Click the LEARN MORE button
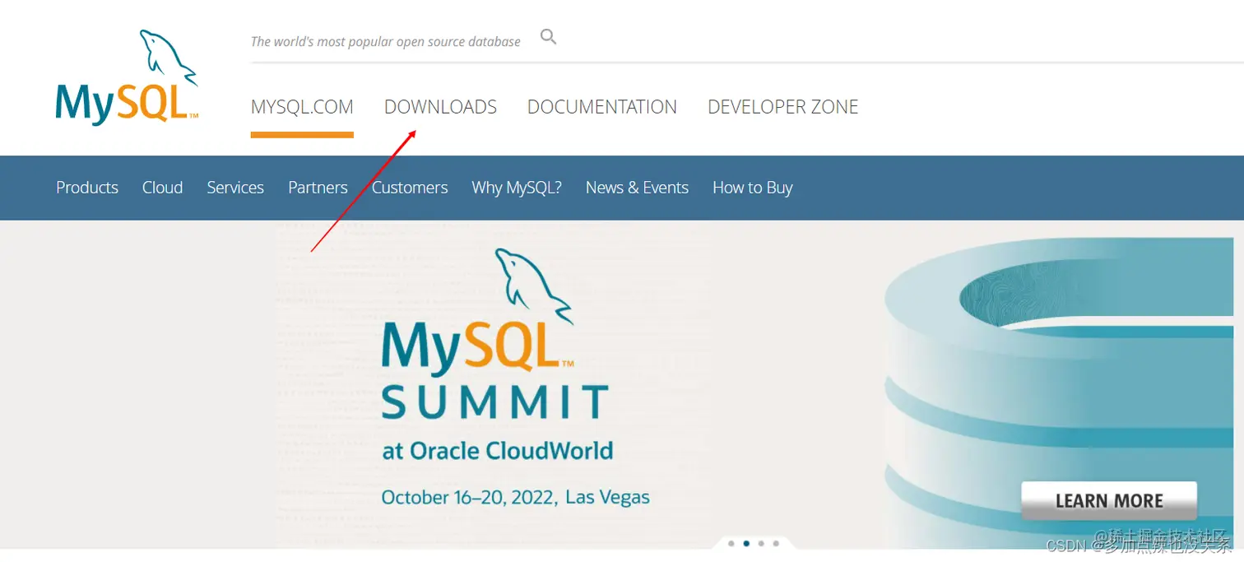This screenshot has height=562, width=1244. pos(1109,501)
